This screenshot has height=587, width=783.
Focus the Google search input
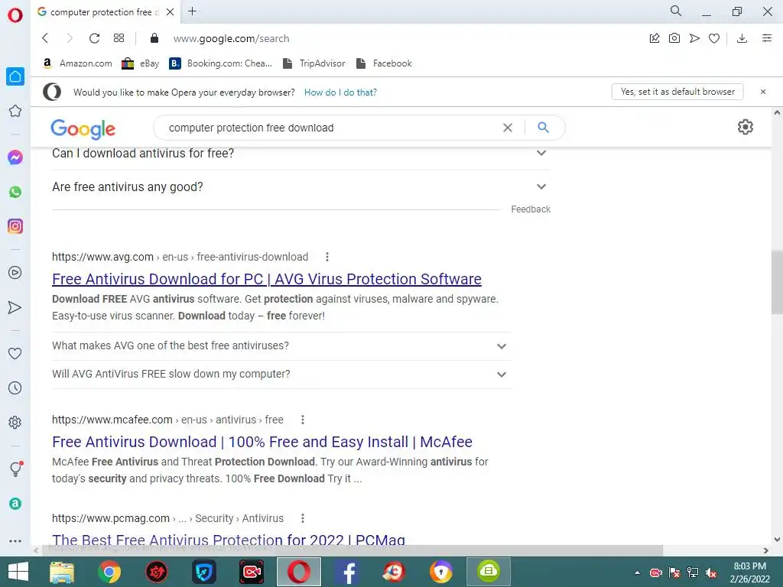pos(330,128)
